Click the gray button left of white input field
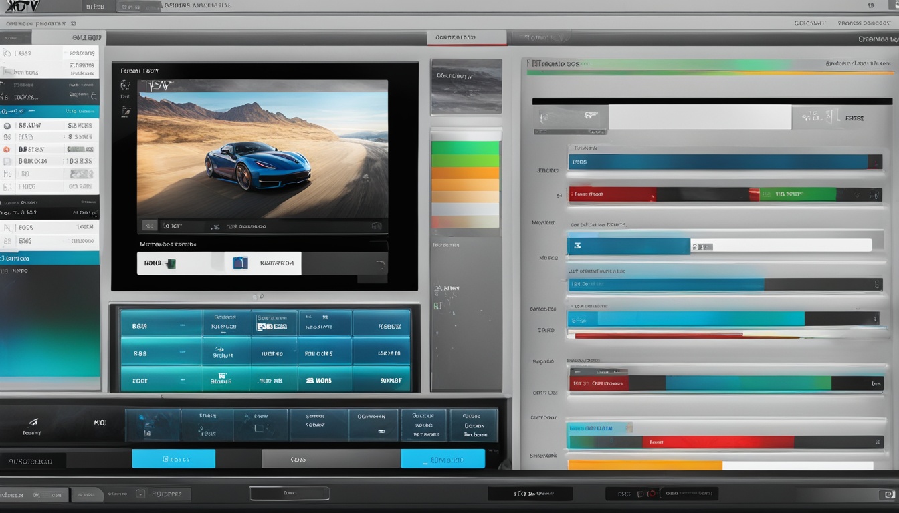Viewport: 899px width, 513px height. (x=571, y=118)
